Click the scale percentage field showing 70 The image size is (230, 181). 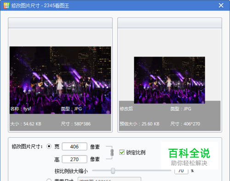tap(181, 171)
